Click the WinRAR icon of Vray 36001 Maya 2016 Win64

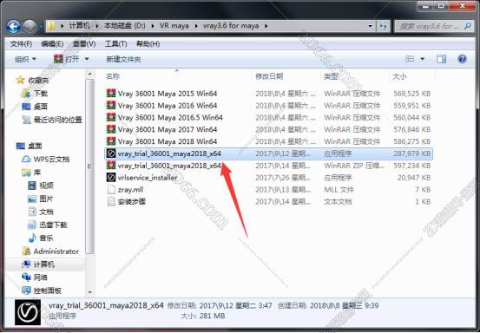click(x=111, y=105)
